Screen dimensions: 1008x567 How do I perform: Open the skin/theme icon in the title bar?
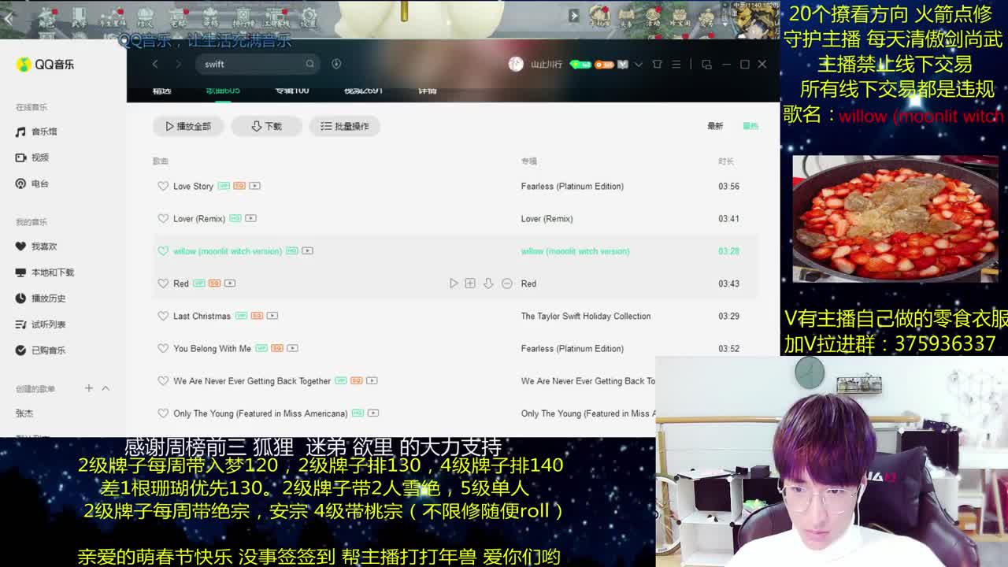(658, 65)
